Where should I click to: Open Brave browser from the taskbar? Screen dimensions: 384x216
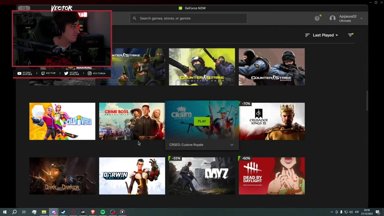tap(93, 212)
